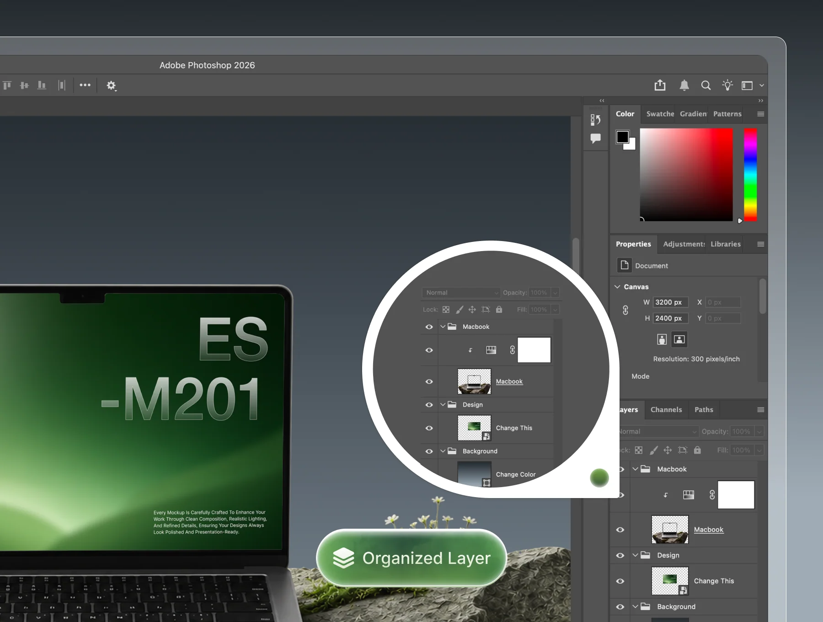
Task: Set canvas to landscape orientation
Action: point(679,339)
